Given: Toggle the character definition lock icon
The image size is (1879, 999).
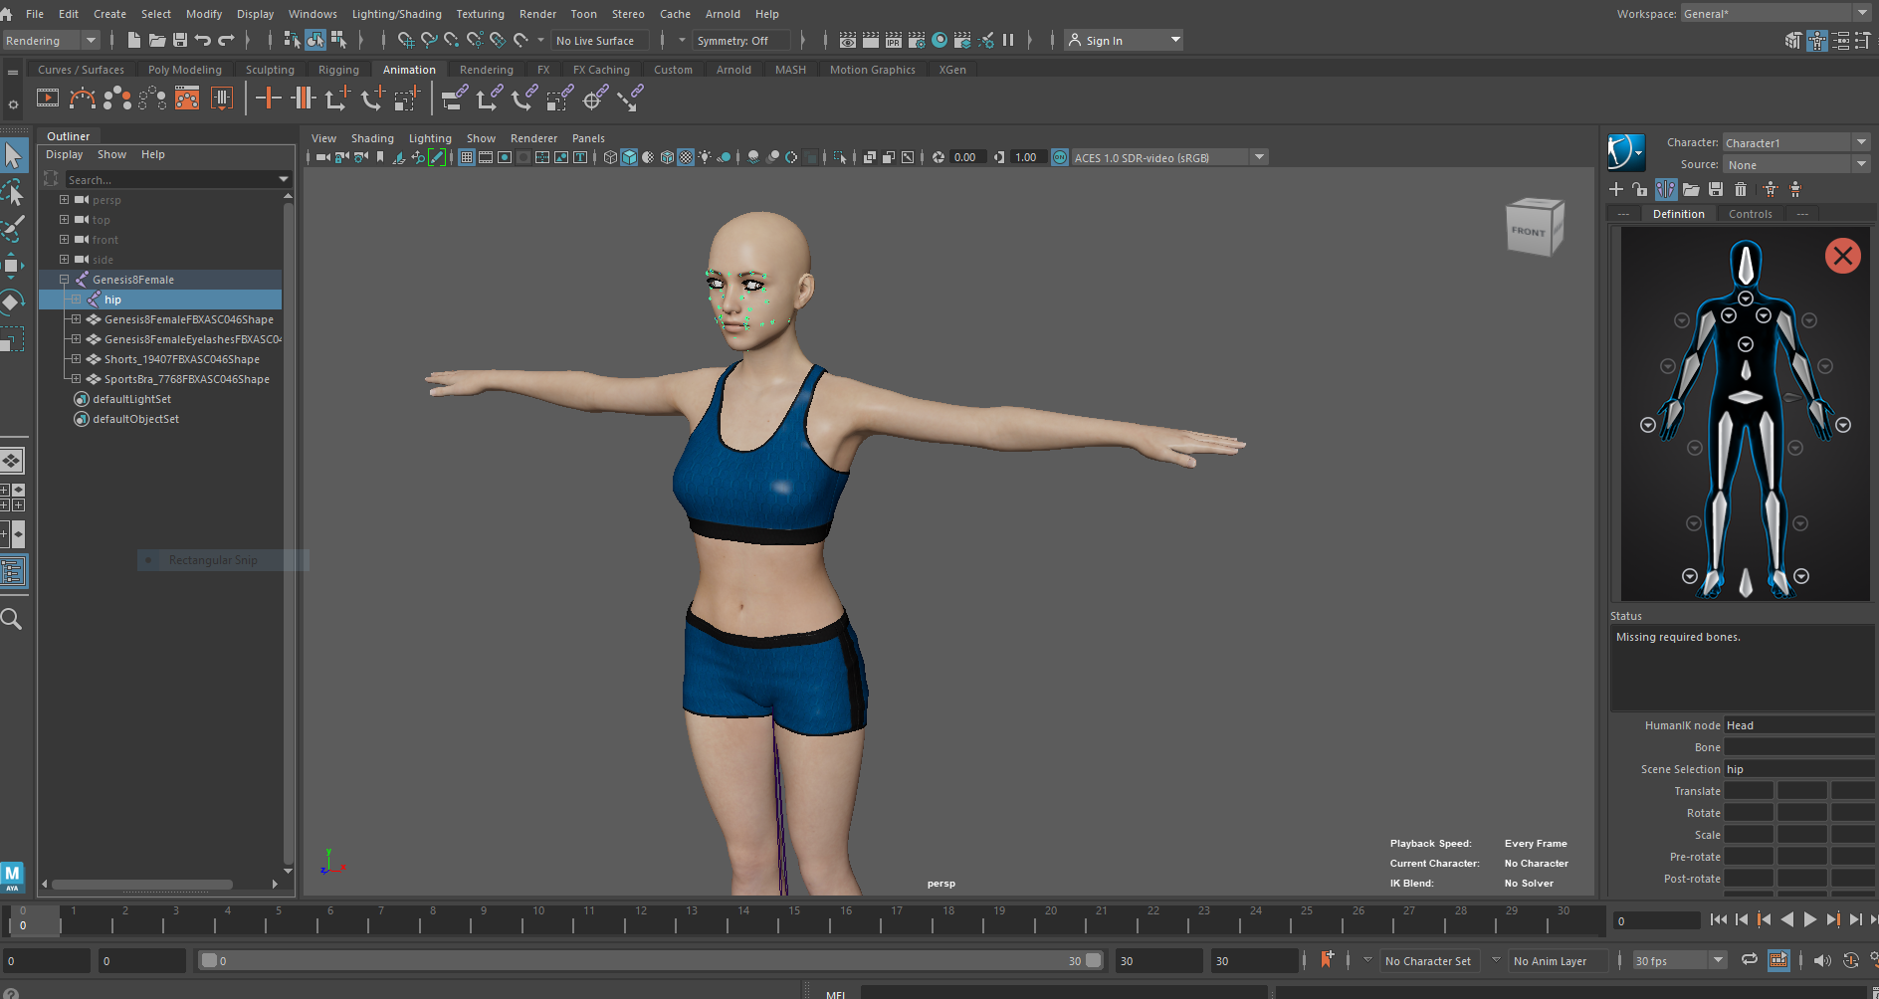Looking at the screenshot, I should coord(1640,189).
